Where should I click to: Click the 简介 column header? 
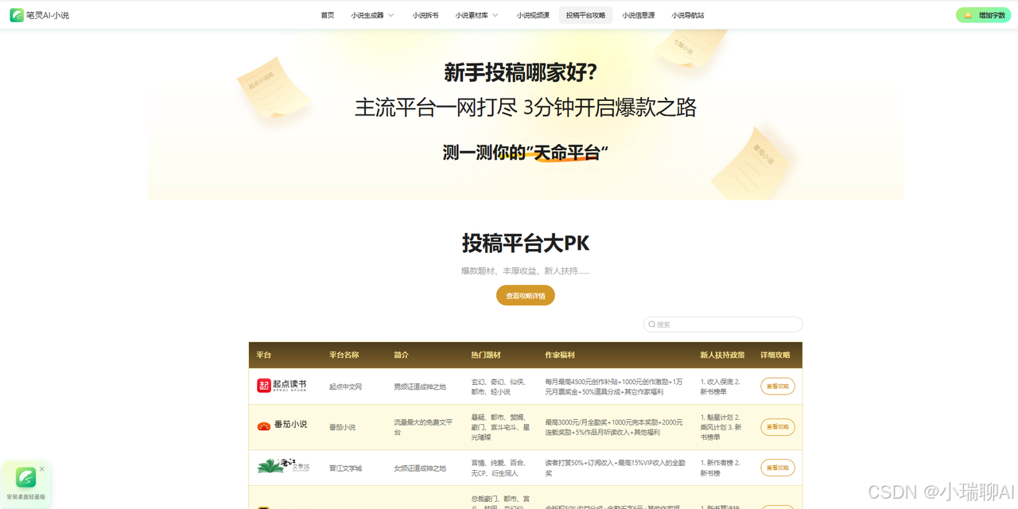tap(402, 356)
